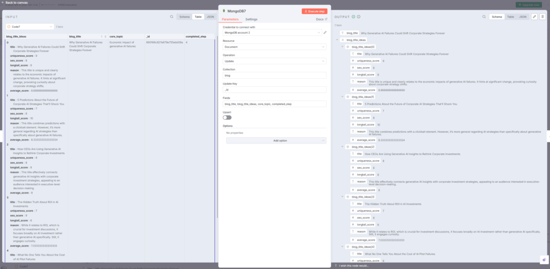Screen dimensions: 550x269
Task: Click the input panel search icon
Action: point(171,17)
